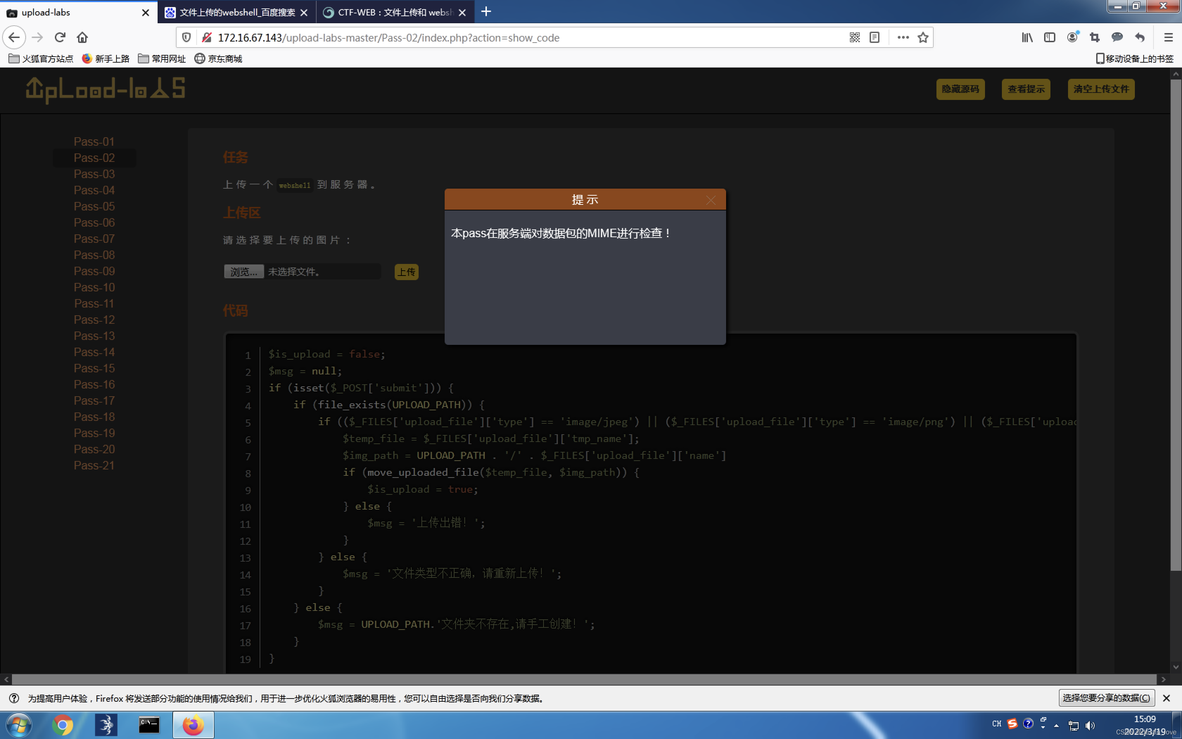Open the QR code icon in address bar
Screen dimensions: 1182x739
coord(854,38)
